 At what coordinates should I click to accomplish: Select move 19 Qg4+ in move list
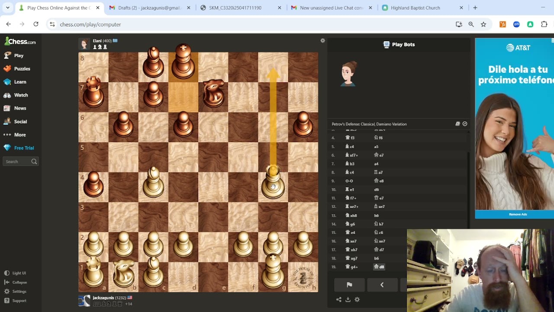351,267
